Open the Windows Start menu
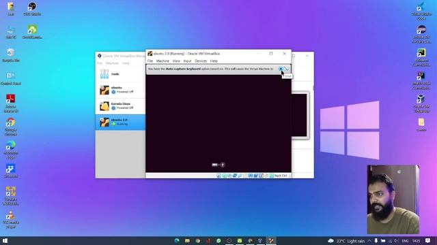This screenshot has width=437, height=245. coord(5,240)
